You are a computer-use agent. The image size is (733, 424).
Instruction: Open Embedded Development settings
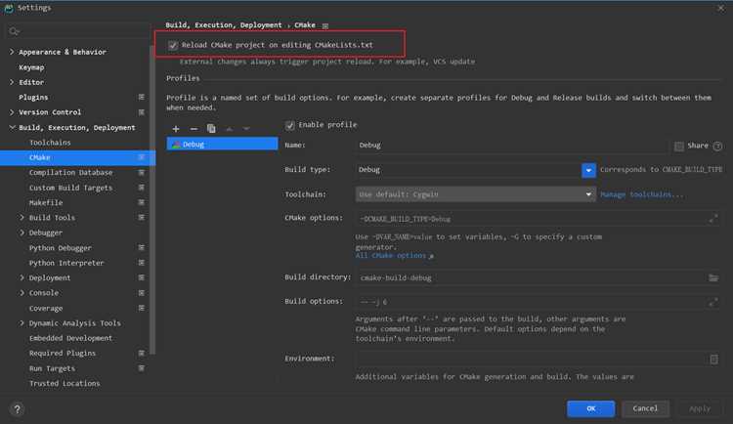coord(70,338)
